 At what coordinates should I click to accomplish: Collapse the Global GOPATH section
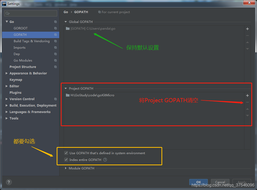(66, 22)
